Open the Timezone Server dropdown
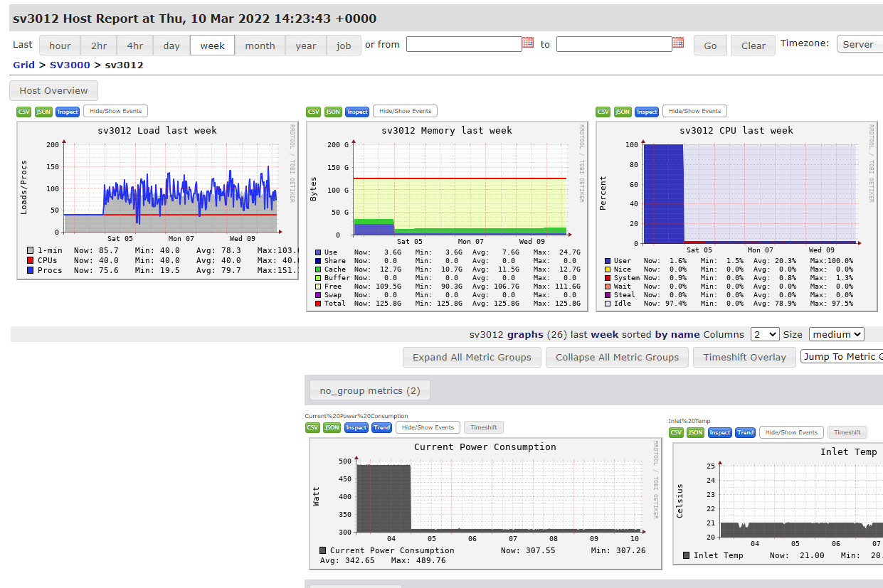The image size is (883, 588). coord(861,43)
